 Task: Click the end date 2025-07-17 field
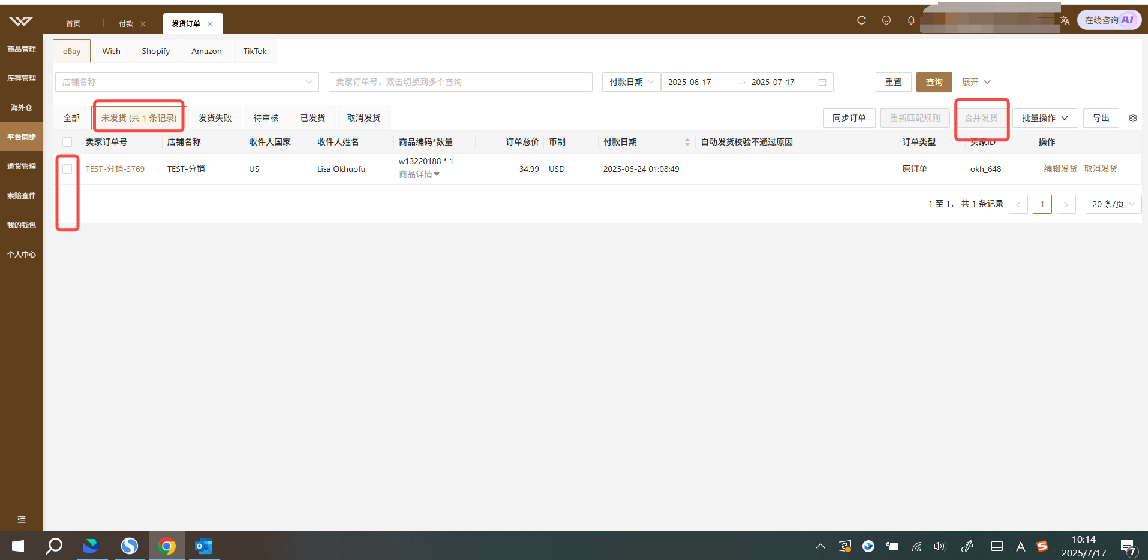[773, 82]
